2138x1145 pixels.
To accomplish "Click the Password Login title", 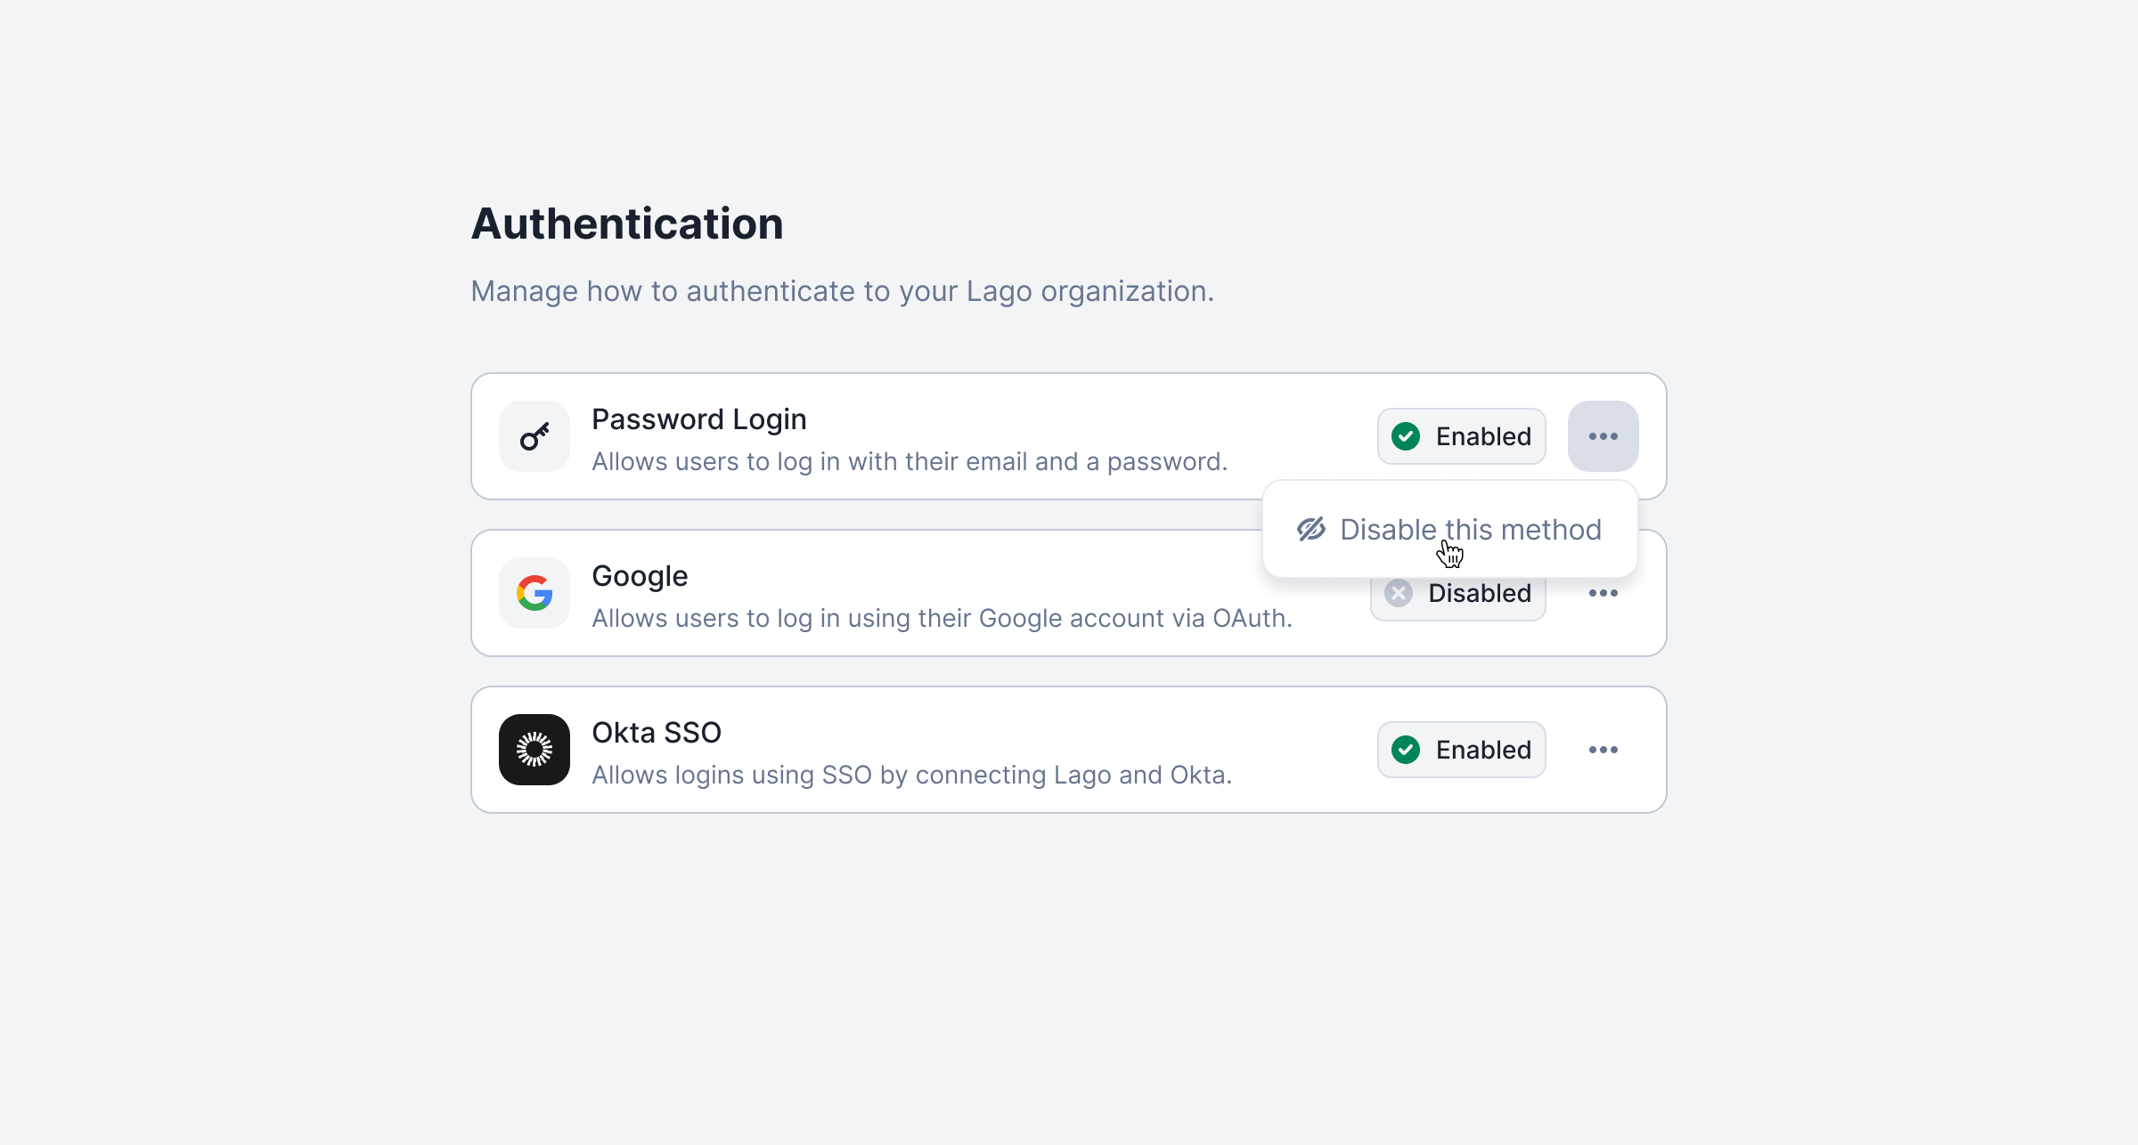I will 698,419.
